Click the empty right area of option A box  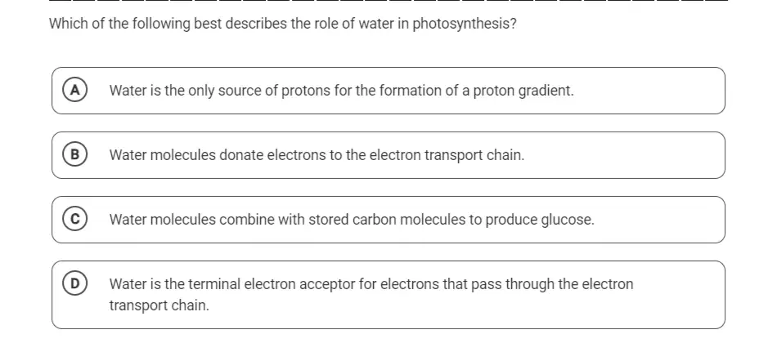click(x=649, y=91)
